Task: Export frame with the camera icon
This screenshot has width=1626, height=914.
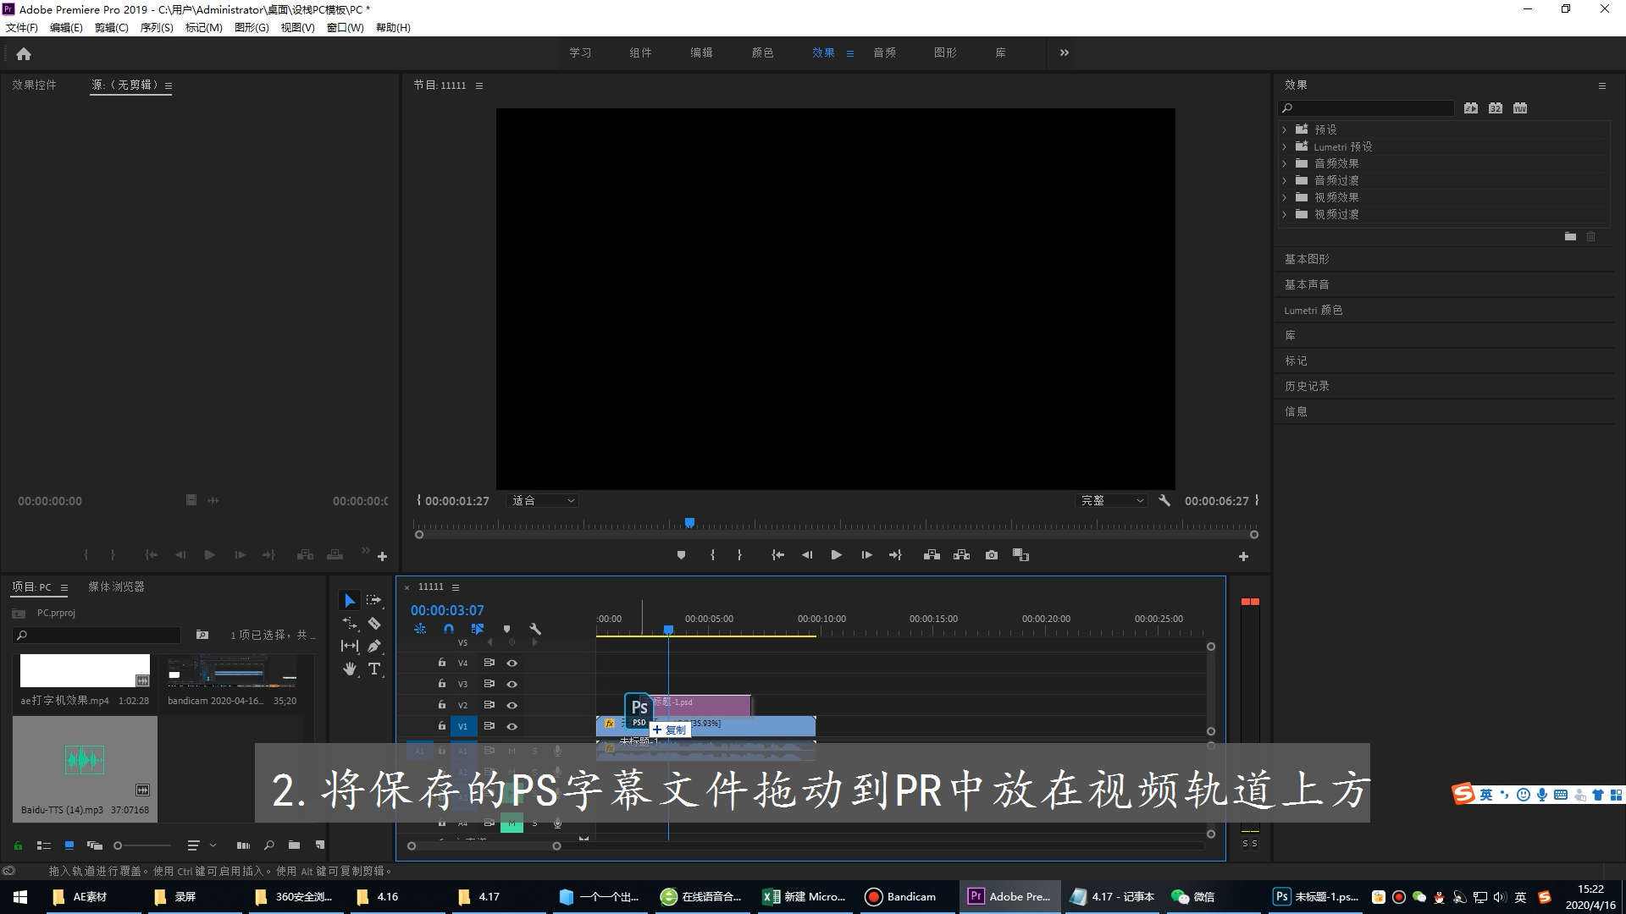Action: (992, 555)
